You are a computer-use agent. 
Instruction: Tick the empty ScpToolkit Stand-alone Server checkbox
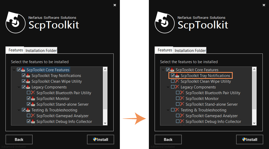pyautogui.click(x=178, y=104)
